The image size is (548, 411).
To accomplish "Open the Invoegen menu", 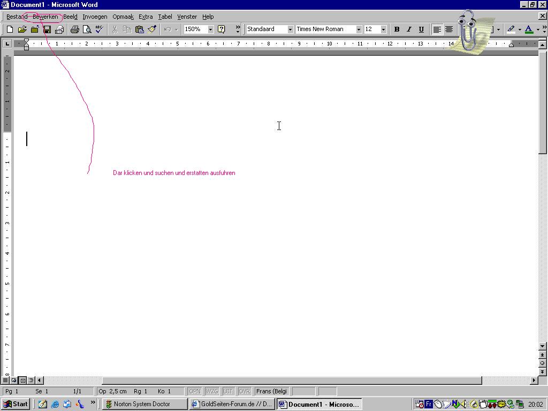I will [95, 17].
